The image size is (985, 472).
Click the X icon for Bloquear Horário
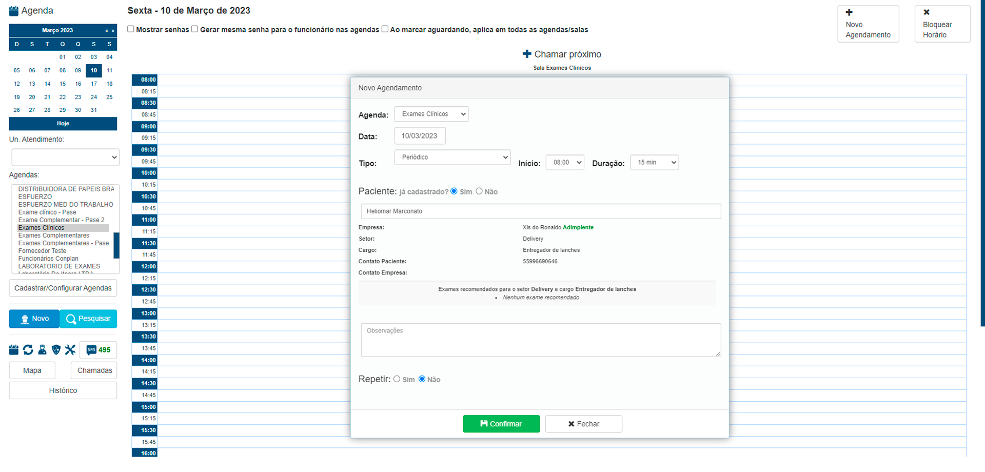[x=927, y=12]
